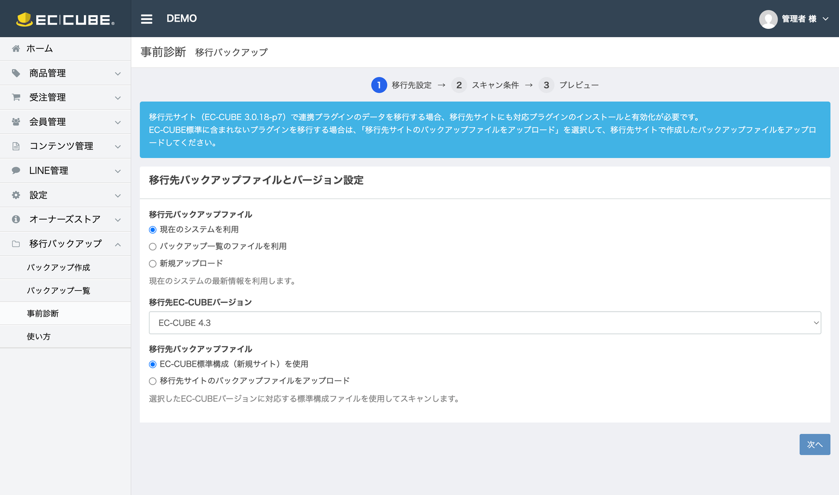This screenshot has width=839, height=495.
Task: Select EC-CUBE標準構成（新規サイト）を使用 option
Action: (x=153, y=364)
